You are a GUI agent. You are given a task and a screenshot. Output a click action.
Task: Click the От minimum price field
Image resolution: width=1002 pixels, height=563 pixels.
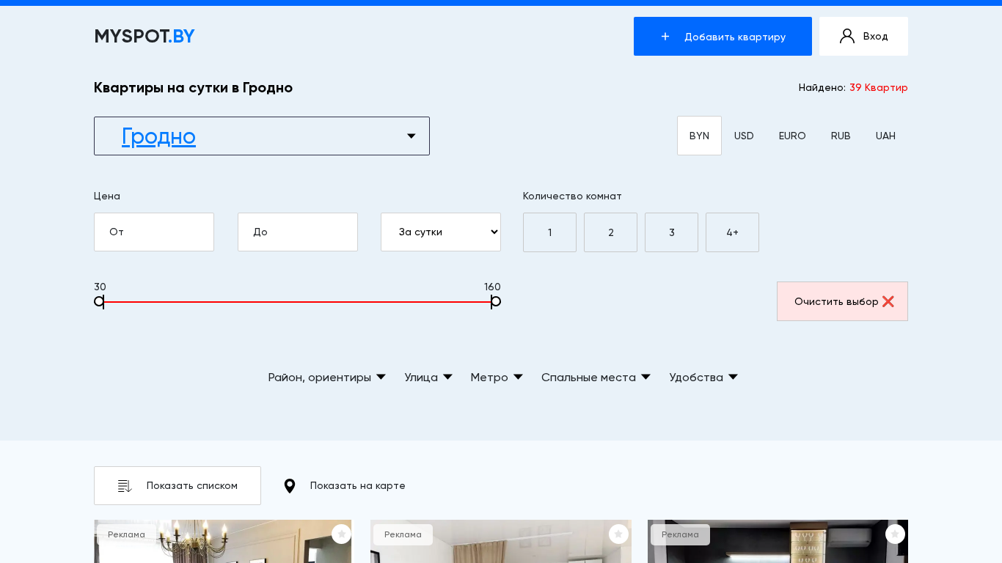click(154, 232)
